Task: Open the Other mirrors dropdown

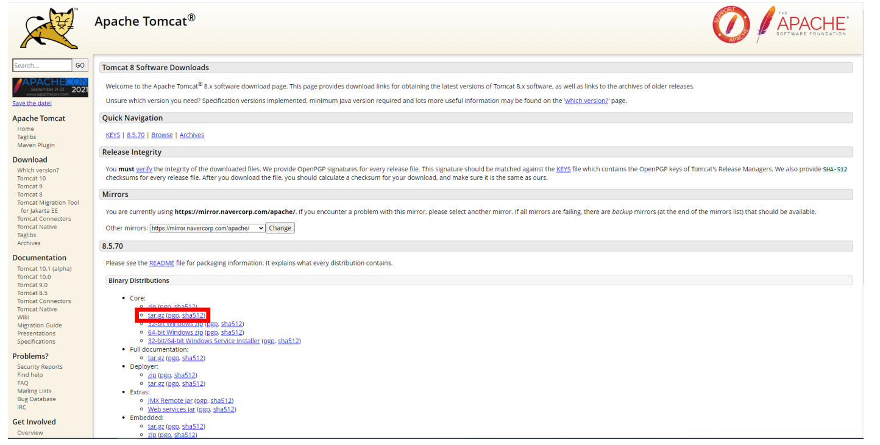Action: click(x=207, y=228)
